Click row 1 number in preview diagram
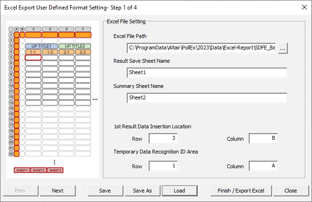This screenshot has height=202, width=312. pos(11,35)
